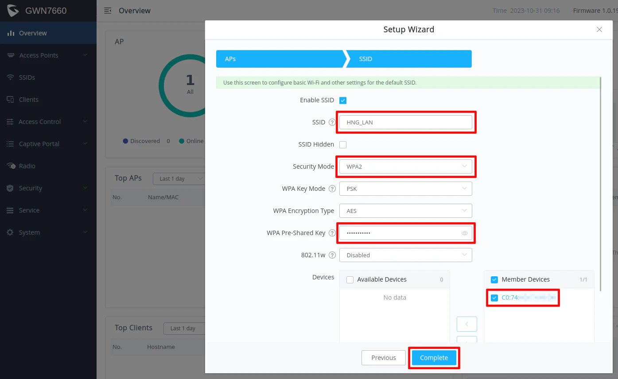Uncheck the Member Devices select-all checkbox

coord(494,280)
